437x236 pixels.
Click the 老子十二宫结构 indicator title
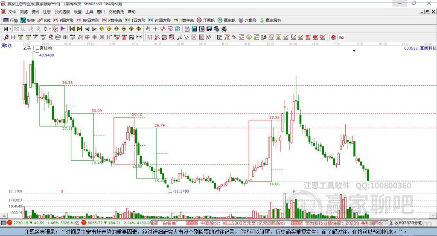(38, 48)
